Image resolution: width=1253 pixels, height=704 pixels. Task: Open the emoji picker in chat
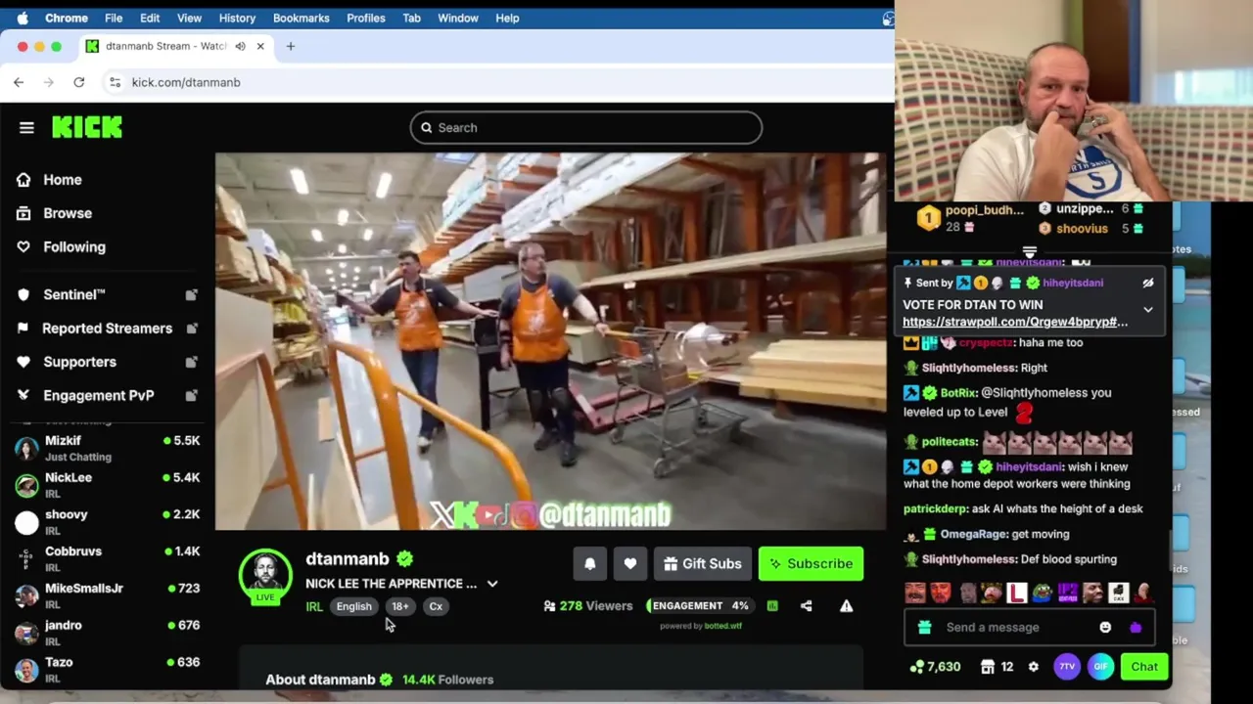[x=1105, y=628]
